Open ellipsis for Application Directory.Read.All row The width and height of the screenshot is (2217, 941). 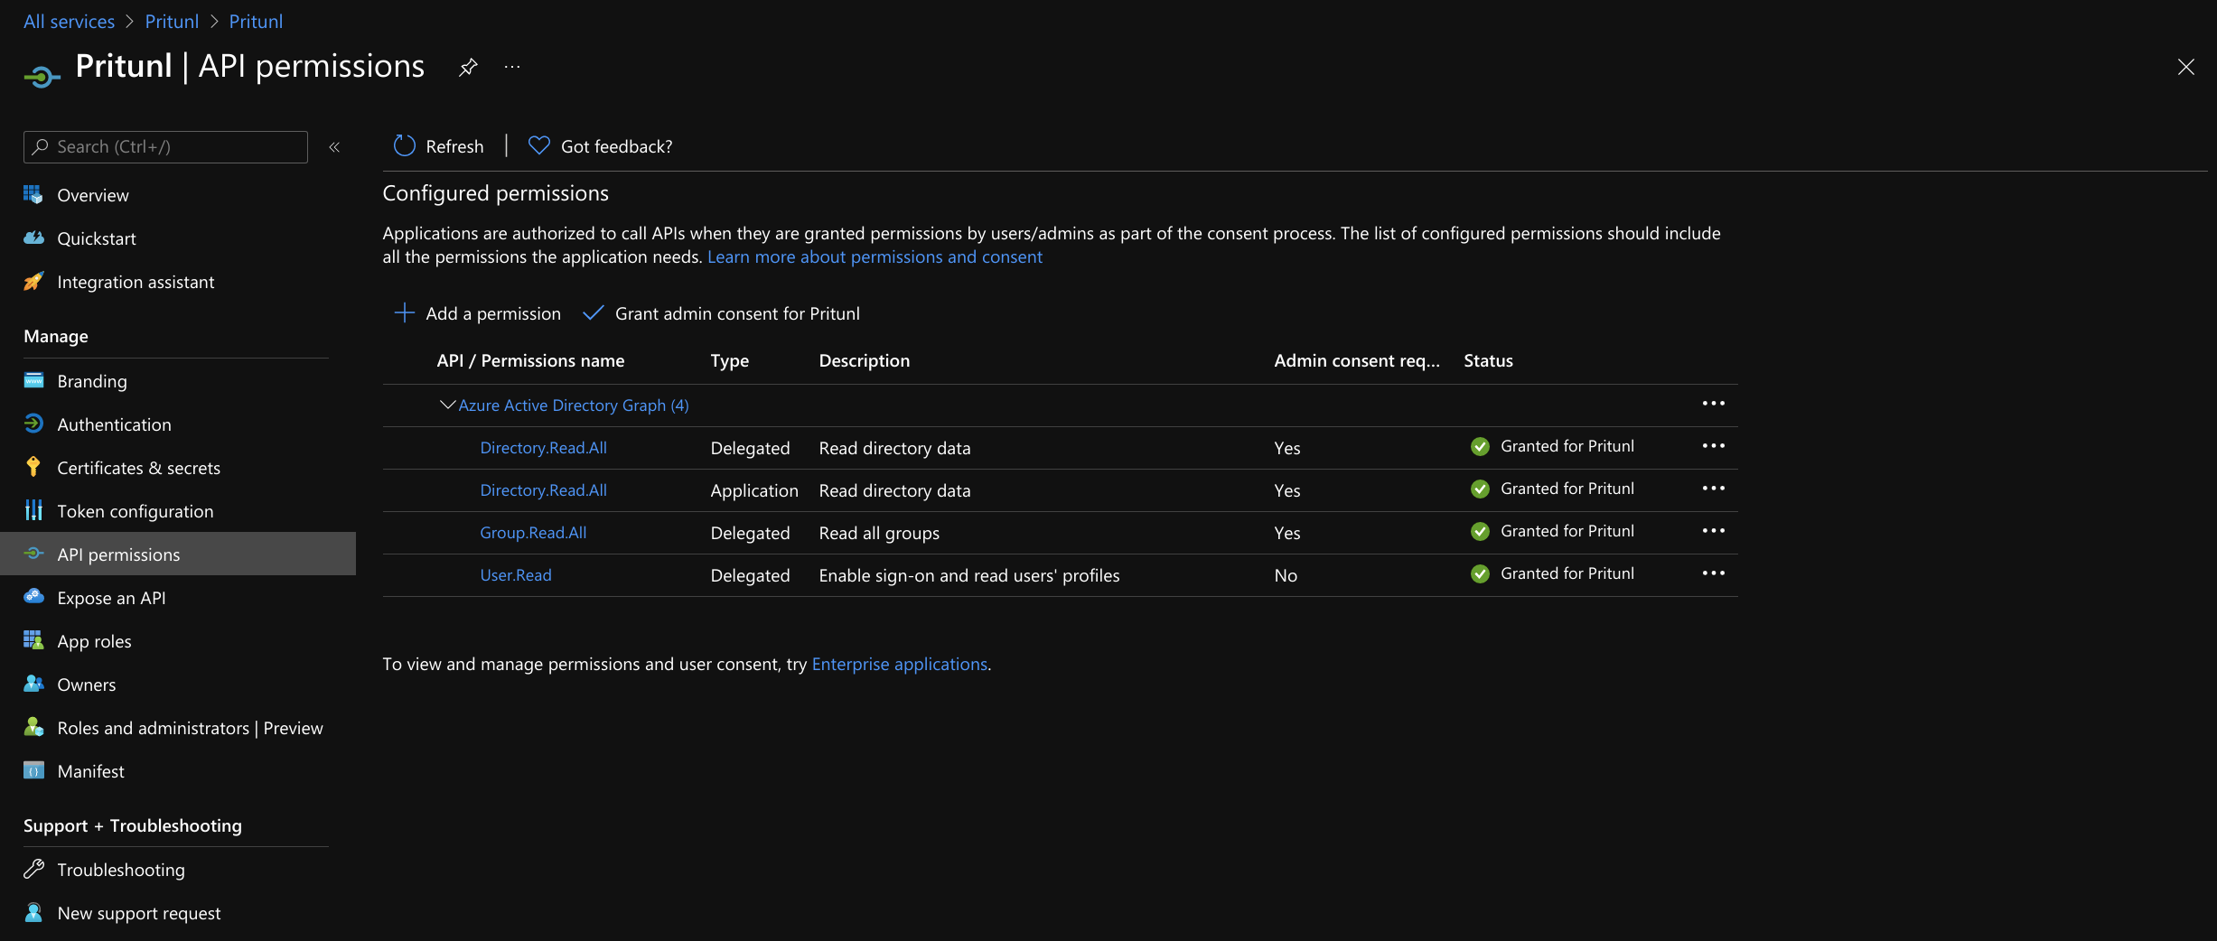(1714, 489)
